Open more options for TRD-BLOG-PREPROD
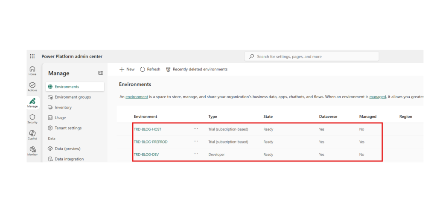437x216 pixels. pyautogui.click(x=196, y=141)
